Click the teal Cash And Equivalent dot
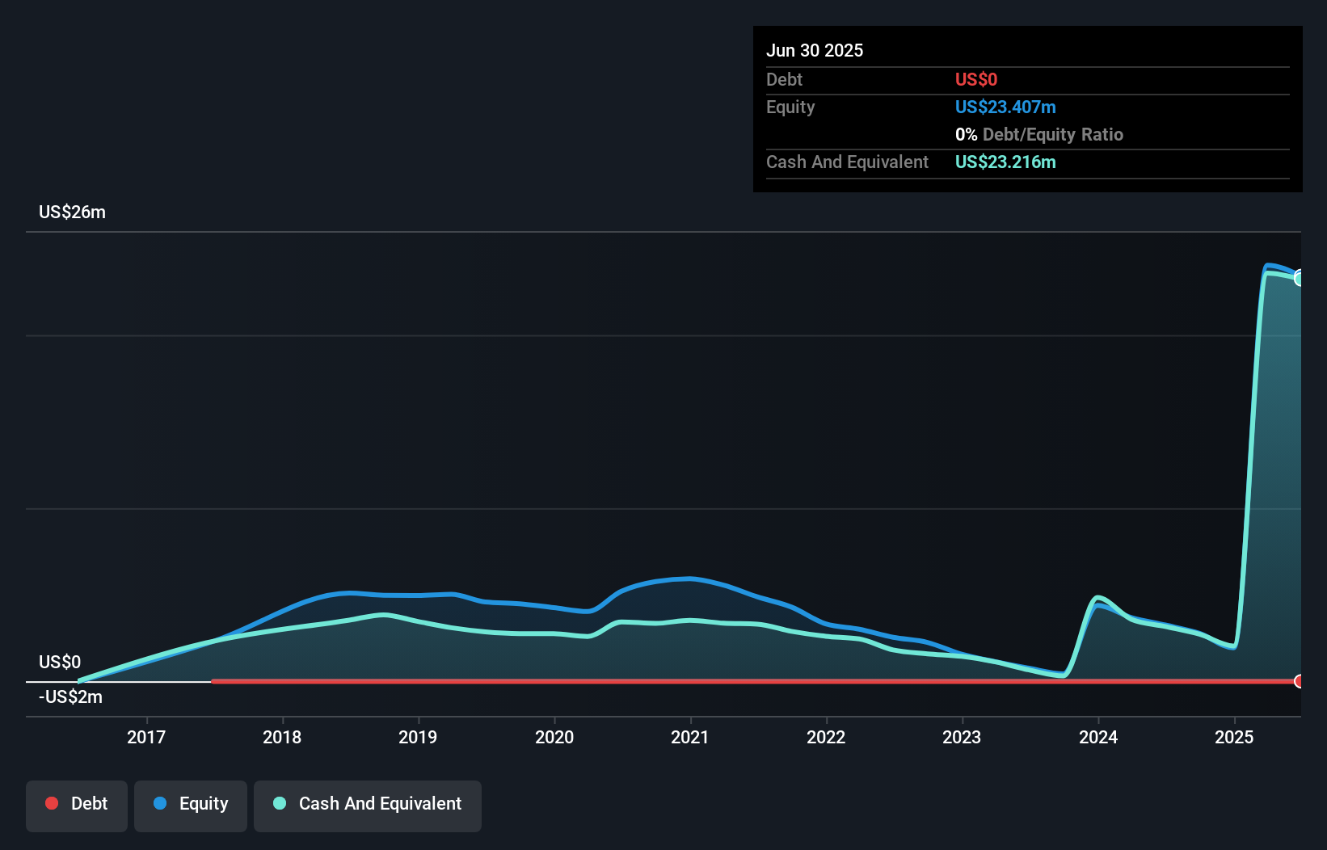 click(279, 803)
